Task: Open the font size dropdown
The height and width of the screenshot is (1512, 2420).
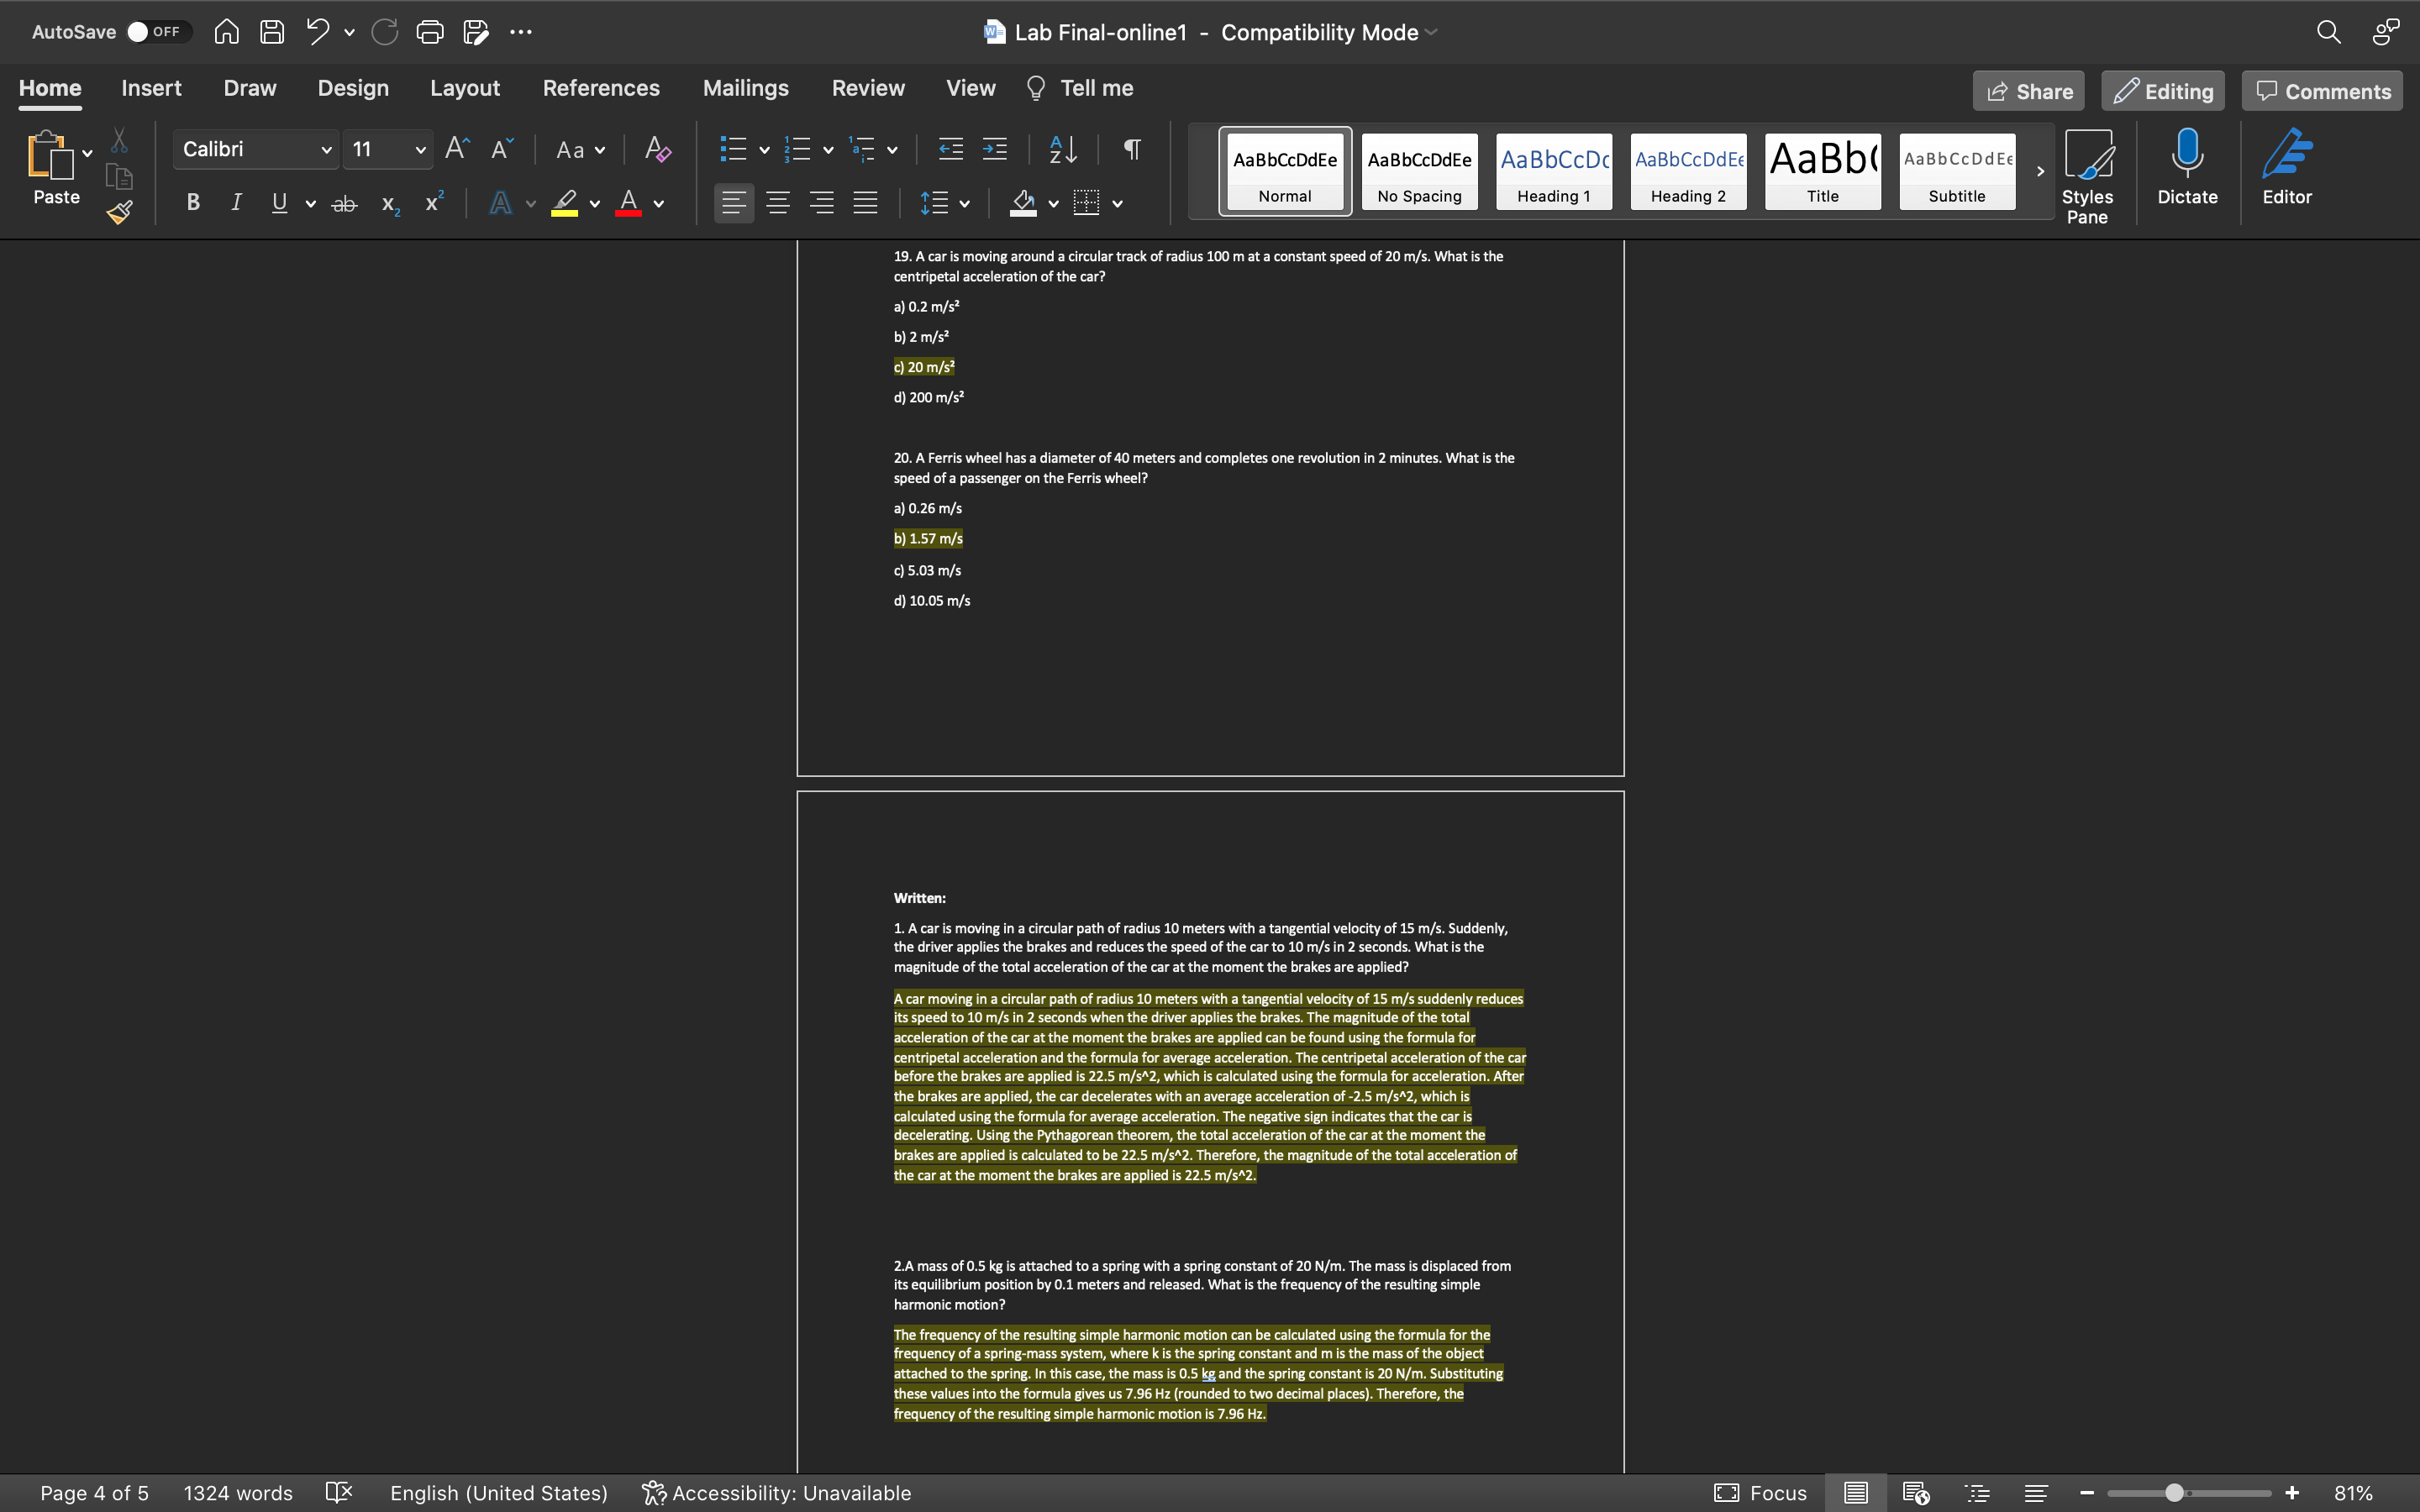Action: coord(420,149)
